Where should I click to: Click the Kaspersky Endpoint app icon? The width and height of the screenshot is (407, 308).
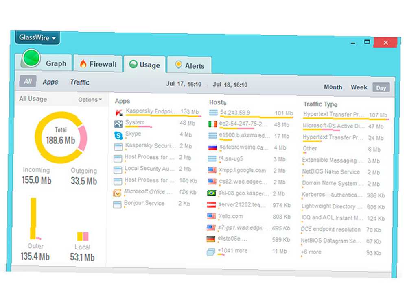[118, 113]
